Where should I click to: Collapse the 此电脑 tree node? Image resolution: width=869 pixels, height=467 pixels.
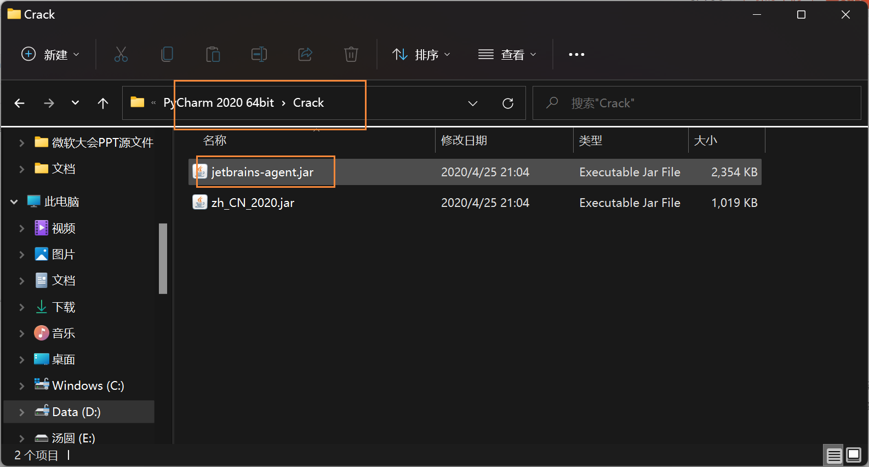pyautogui.click(x=14, y=202)
